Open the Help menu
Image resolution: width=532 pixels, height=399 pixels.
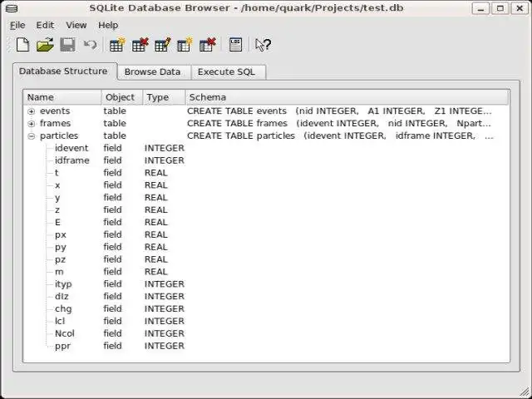coord(108,25)
